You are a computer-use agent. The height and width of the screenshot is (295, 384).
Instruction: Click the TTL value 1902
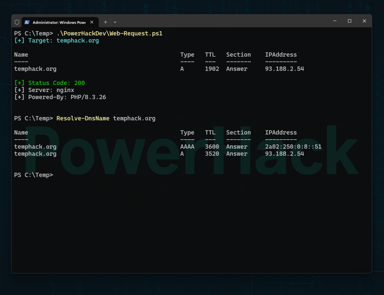(x=212, y=69)
